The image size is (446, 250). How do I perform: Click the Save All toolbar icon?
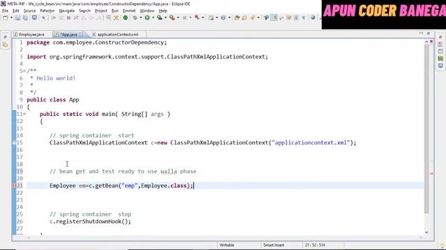[25, 17]
